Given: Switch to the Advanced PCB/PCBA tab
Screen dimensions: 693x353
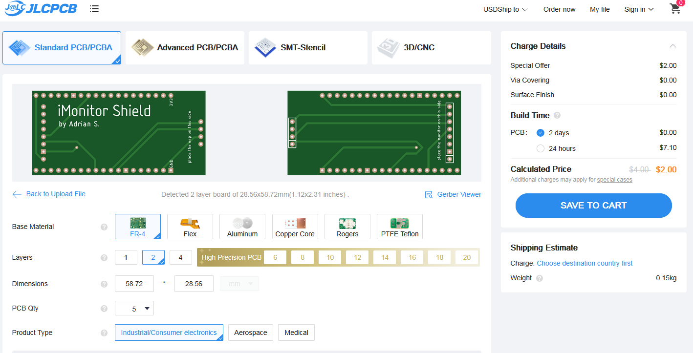Looking at the screenshot, I should click(x=185, y=48).
